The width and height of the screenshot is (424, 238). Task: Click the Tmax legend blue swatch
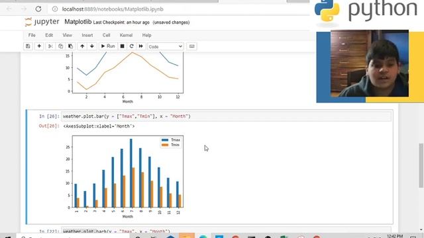coord(165,139)
